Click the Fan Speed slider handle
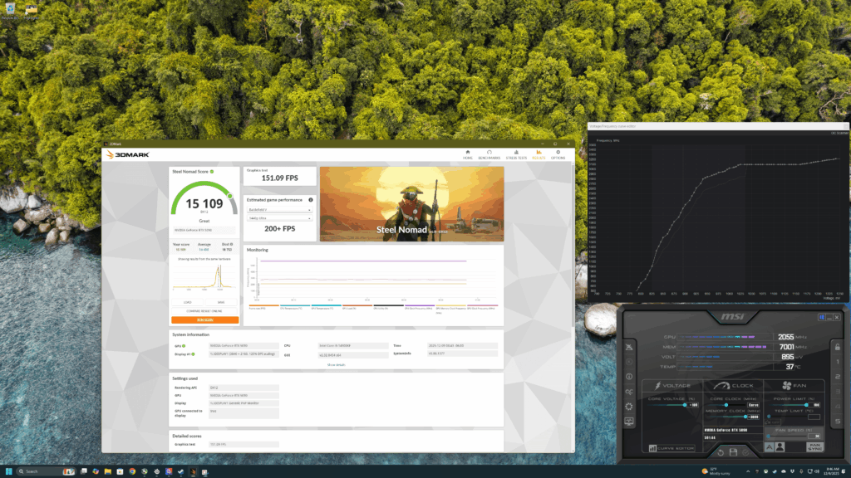This screenshot has height=478, width=851. pyautogui.click(x=769, y=437)
